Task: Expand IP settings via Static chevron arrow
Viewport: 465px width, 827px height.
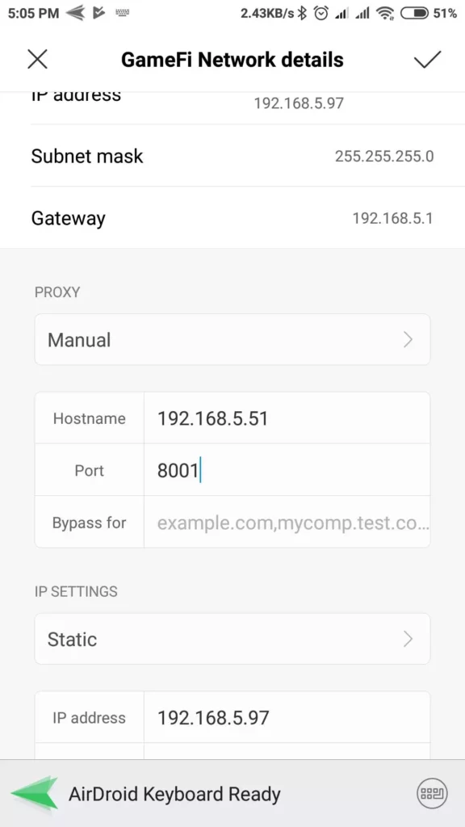Action: [x=408, y=639]
